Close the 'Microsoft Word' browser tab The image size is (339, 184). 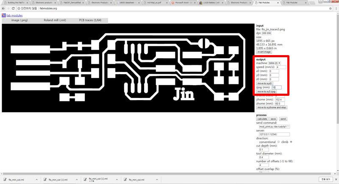coord(195,3)
